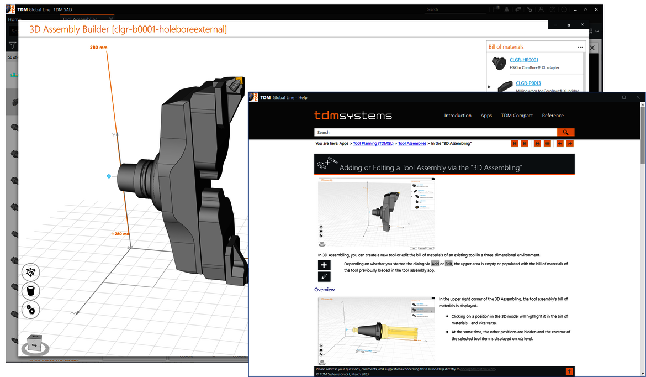Open the CLGR-HR0001 link

tap(523, 60)
